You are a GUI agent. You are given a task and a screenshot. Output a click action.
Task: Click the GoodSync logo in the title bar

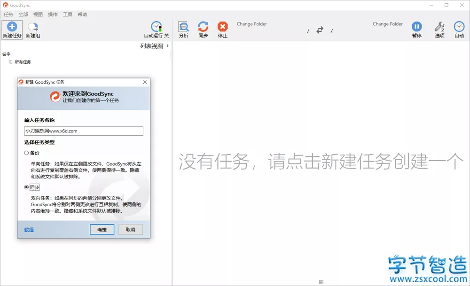[5, 5]
